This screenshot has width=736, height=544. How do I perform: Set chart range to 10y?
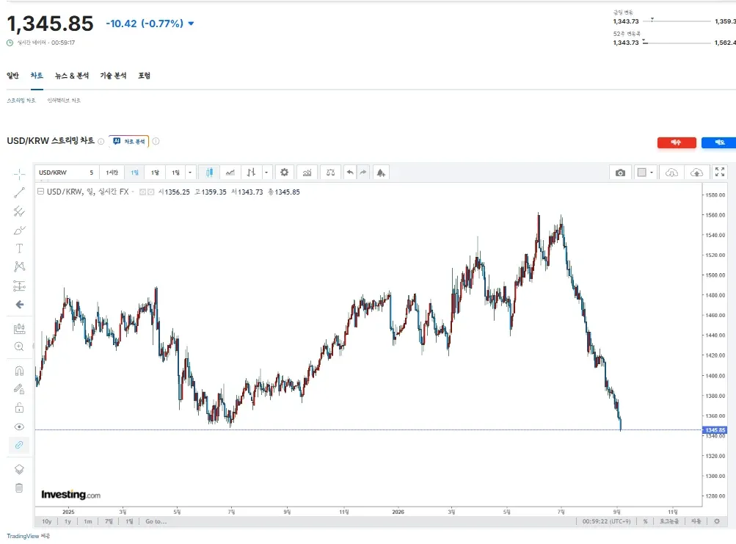click(x=47, y=521)
